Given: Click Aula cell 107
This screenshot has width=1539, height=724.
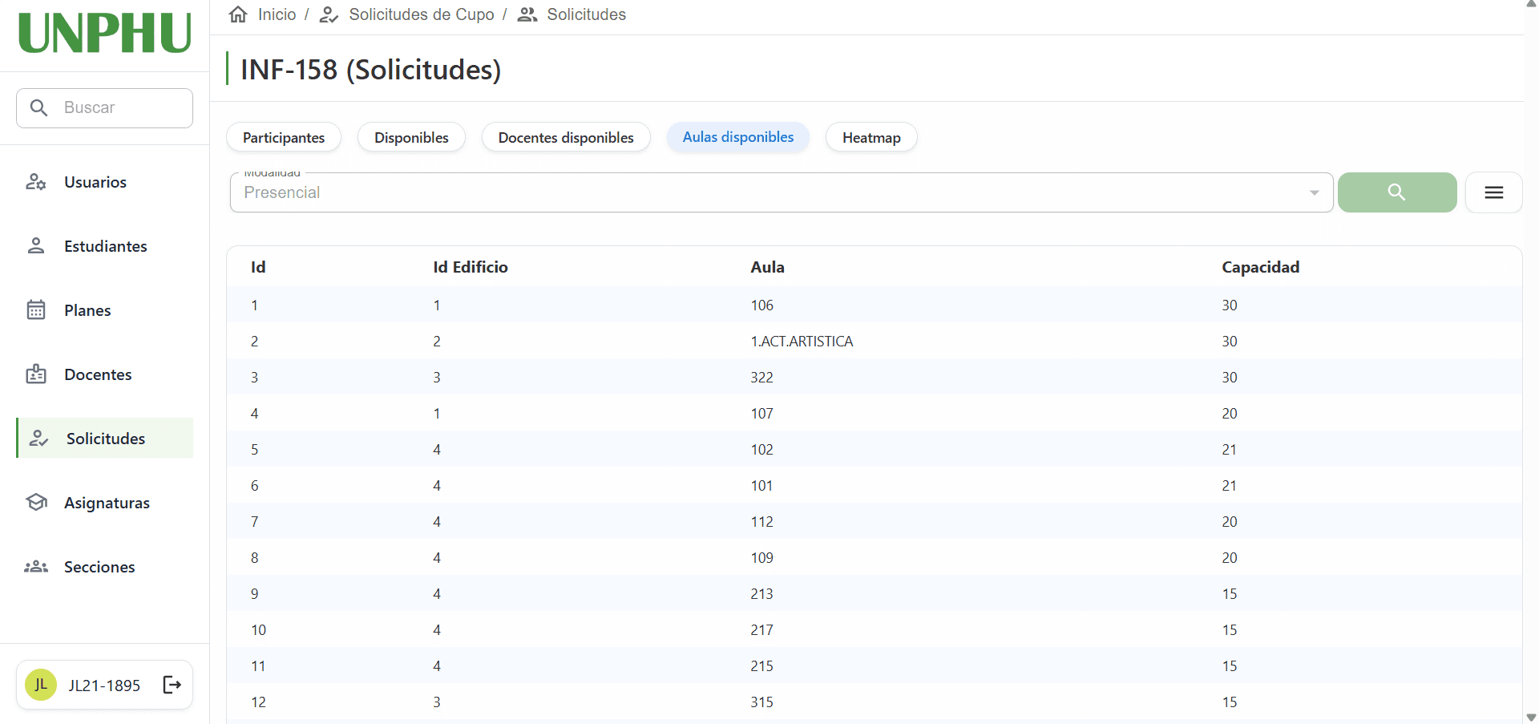Looking at the screenshot, I should [x=761, y=414].
